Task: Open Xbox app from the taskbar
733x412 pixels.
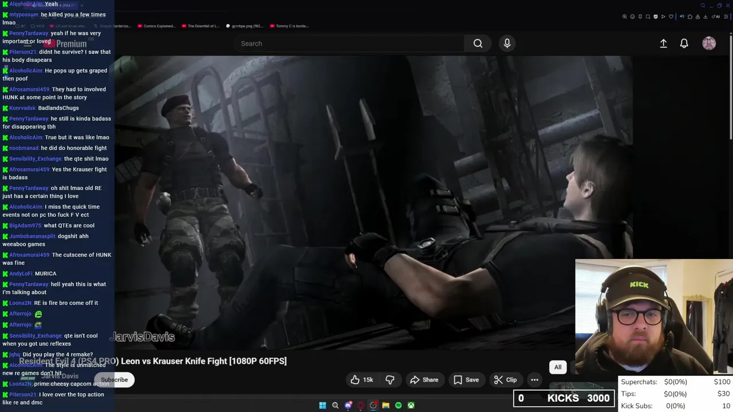Action: (411, 405)
